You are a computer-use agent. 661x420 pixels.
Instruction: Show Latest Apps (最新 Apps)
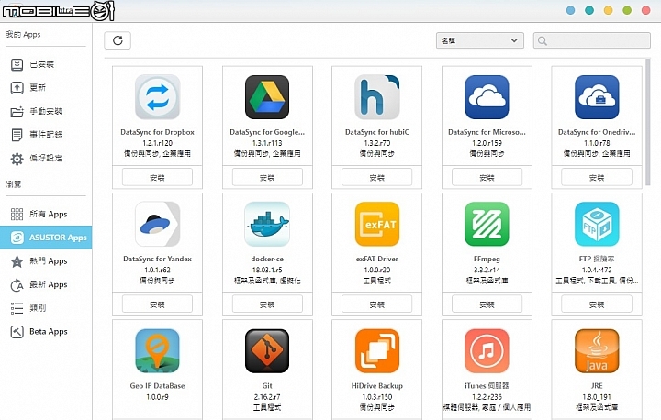pos(46,285)
